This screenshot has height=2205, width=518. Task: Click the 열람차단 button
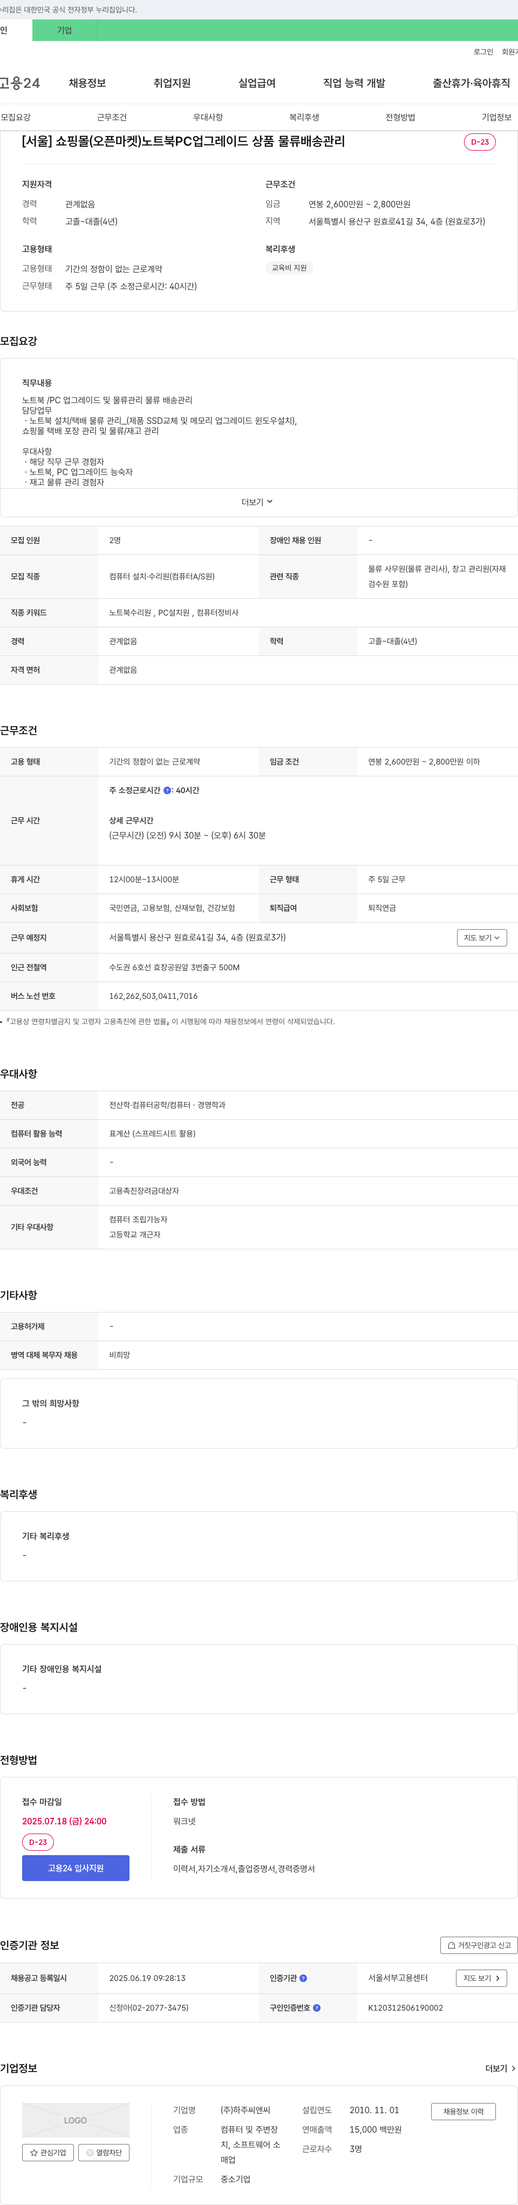pos(104,2152)
